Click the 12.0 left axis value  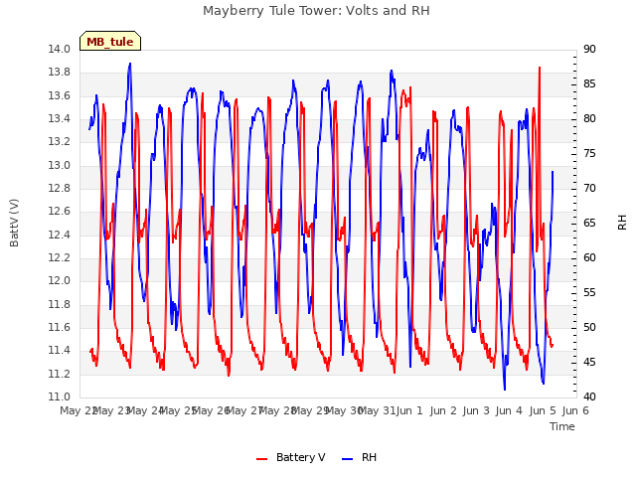60,281
